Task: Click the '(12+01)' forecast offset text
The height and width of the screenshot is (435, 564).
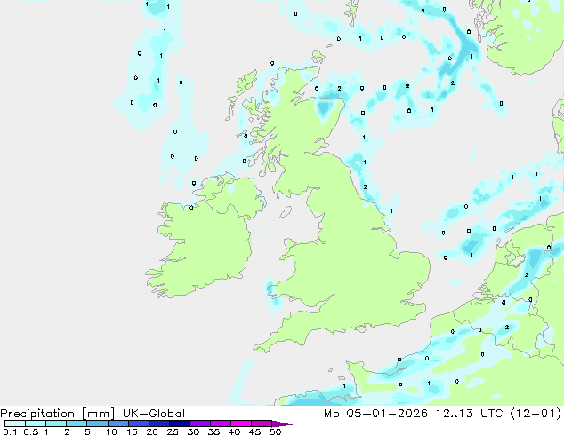Action: point(536,414)
